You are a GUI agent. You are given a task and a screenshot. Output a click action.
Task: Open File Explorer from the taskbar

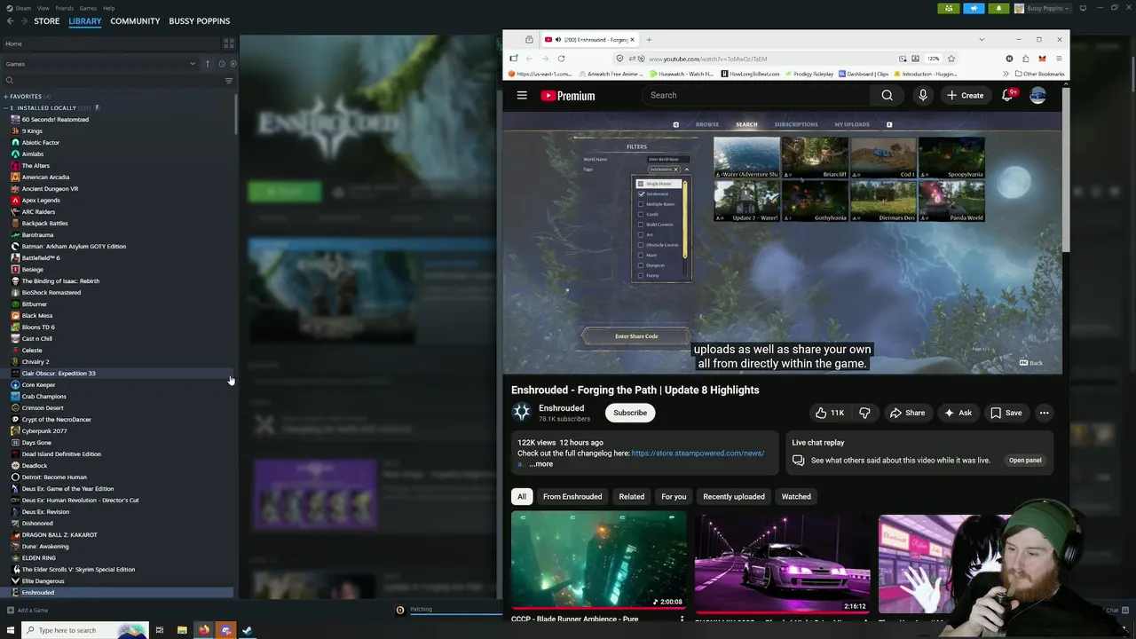coord(182,630)
